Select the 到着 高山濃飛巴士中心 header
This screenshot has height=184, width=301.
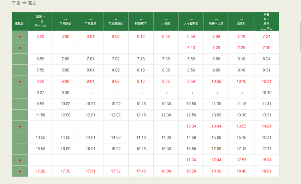tap(266, 21)
